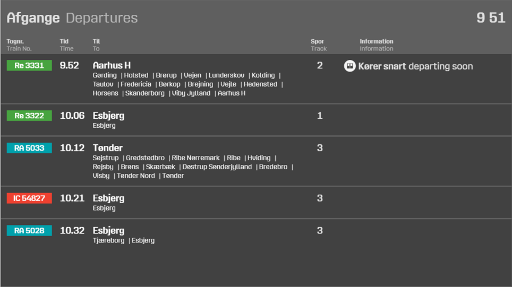The image size is (512, 287).
Task: Click the Spor Track column header
Action: point(319,45)
